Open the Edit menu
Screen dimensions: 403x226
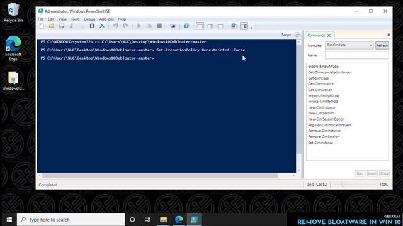[x=51, y=19]
